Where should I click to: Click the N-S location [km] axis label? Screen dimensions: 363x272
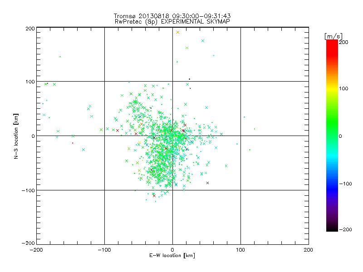[16, 136]
